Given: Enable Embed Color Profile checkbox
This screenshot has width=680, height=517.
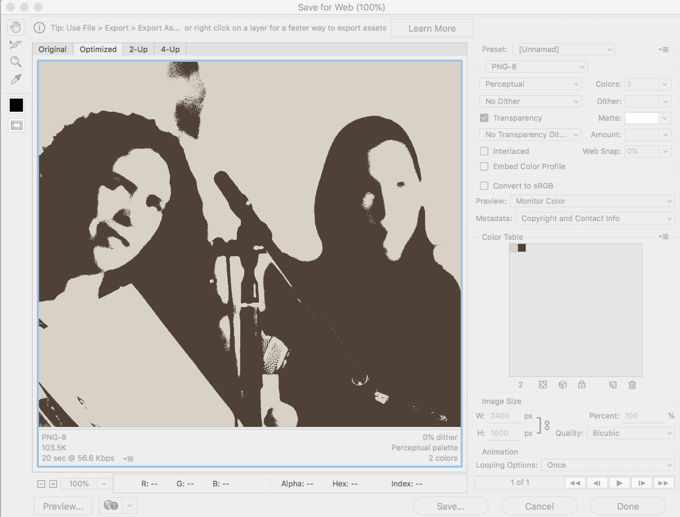Looking at the screenshot, I should point(484,167).
